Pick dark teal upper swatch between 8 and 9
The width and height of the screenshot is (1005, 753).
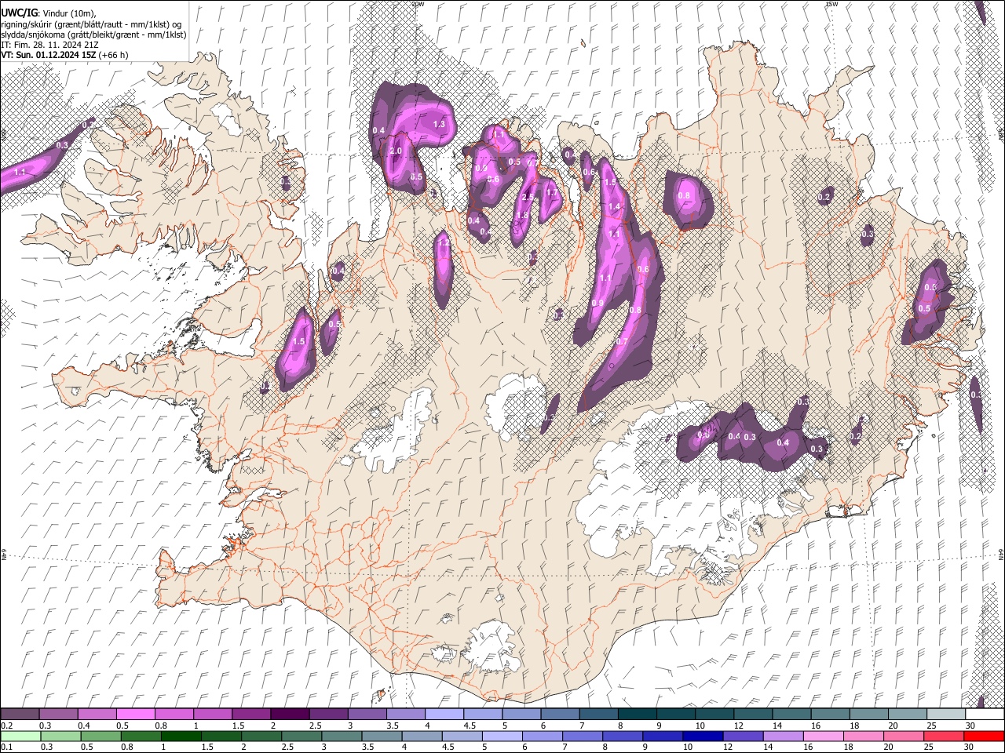point(636,715)
